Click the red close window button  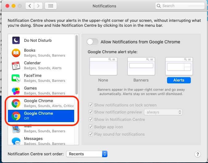point(7,6)
